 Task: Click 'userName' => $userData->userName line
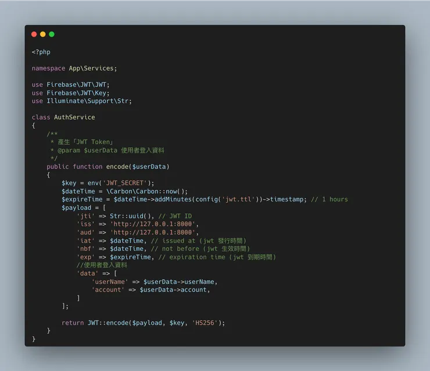click(x=155, y=282)
